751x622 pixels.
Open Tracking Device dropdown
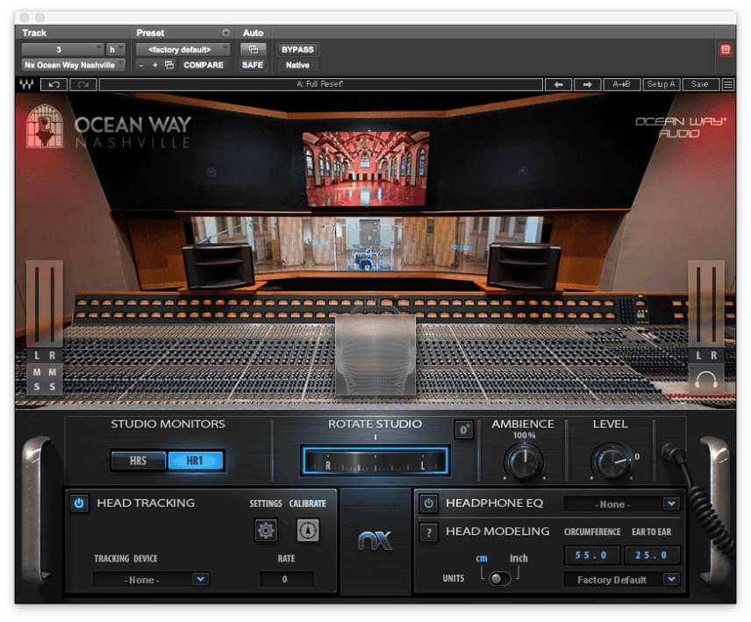point(151,579)
